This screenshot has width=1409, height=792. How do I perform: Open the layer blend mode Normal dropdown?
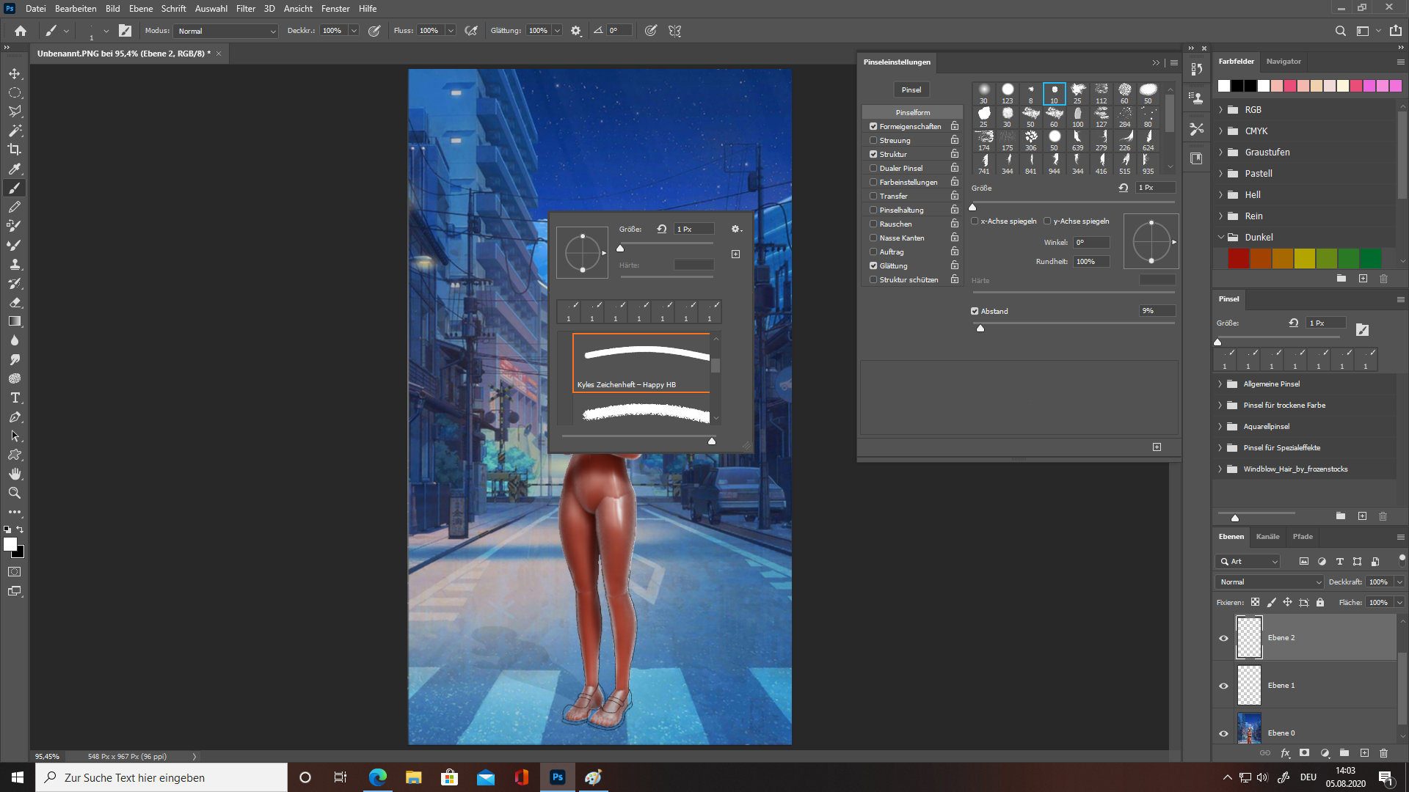tap(1270, 582)
